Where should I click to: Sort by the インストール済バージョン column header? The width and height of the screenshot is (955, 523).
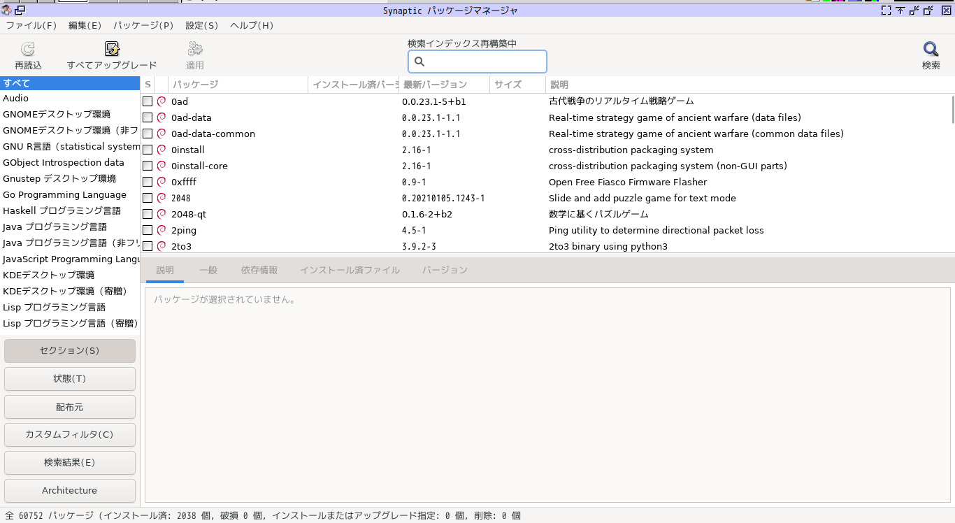353,85
